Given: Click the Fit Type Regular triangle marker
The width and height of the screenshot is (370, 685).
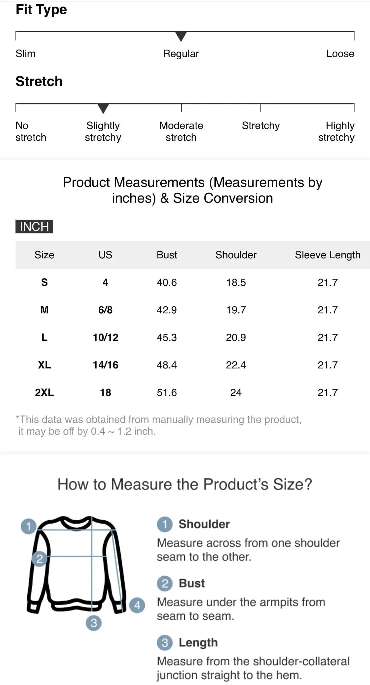Looking at the screenshot, I should 181,36.
